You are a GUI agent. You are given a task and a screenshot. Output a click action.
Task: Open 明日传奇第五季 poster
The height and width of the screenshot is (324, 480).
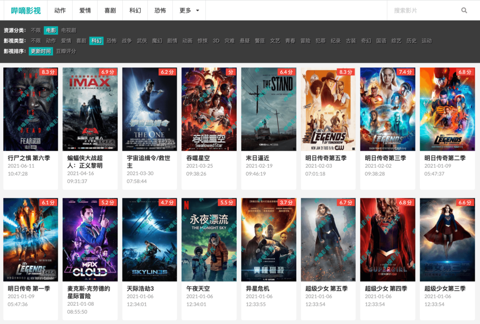[x=328, y=109]
